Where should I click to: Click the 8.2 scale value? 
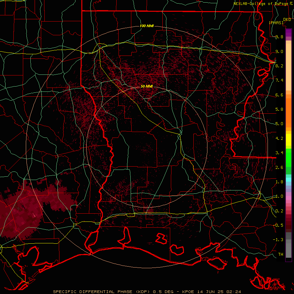[x=279, y=66]
